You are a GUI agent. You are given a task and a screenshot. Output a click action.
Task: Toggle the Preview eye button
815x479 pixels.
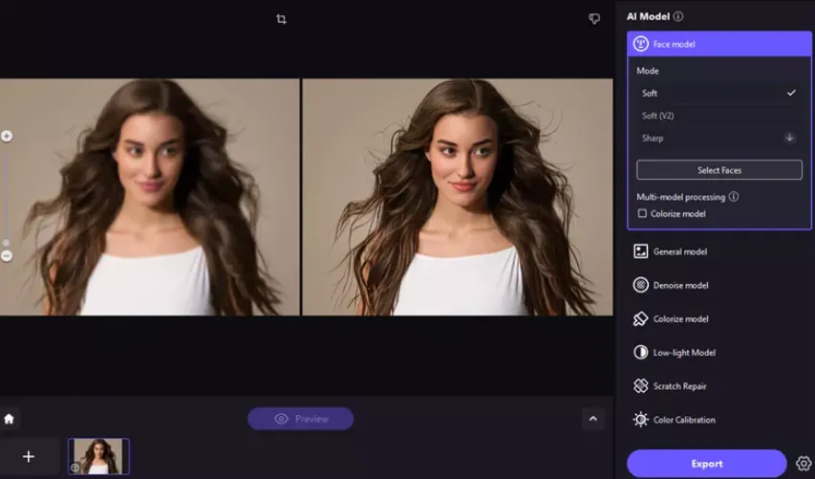coord(300,419)
